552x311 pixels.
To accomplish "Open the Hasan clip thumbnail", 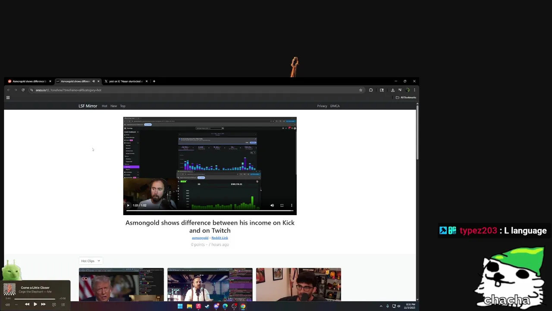I will [298, 284].
